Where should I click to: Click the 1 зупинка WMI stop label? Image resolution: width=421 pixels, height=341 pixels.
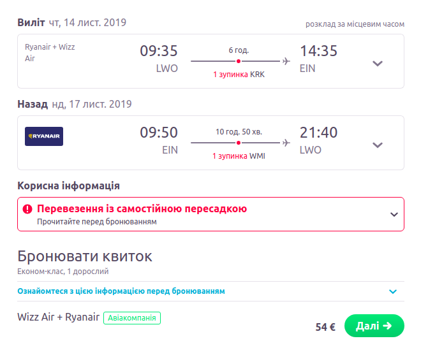pos(239,156)
